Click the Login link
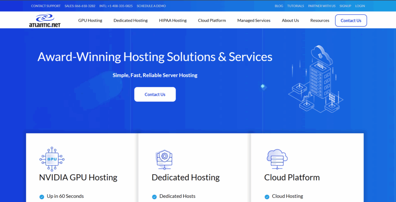Screen dimensions: 396x202 click(x=360, y=6)
